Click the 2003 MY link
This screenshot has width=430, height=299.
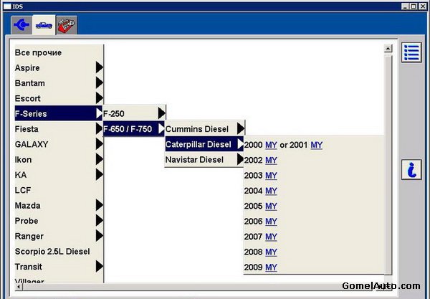click(x=271, y=176)
